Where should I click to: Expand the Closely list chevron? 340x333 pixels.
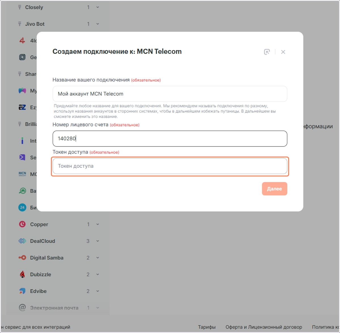(x=98, y=7)
